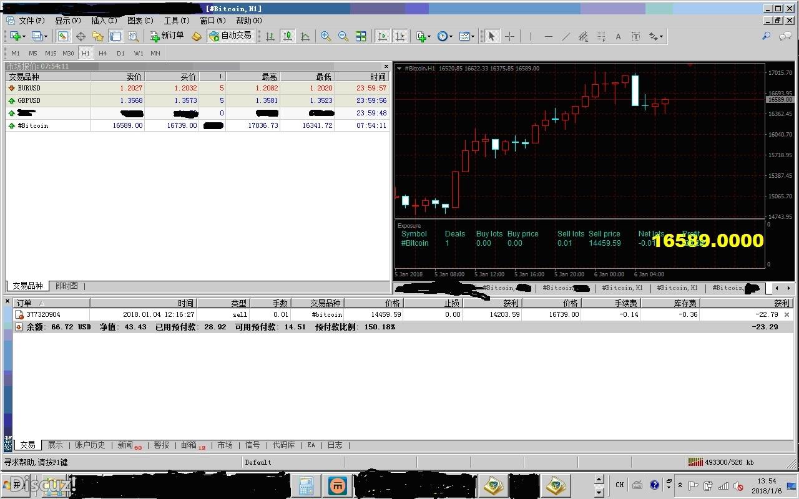Select the M15 timeframe
The height and width of the screenshot is (499, 799).
51,53
